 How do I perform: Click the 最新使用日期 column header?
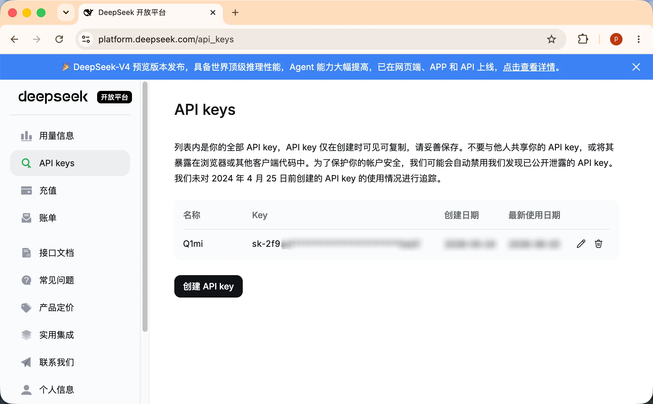[534, 215]
